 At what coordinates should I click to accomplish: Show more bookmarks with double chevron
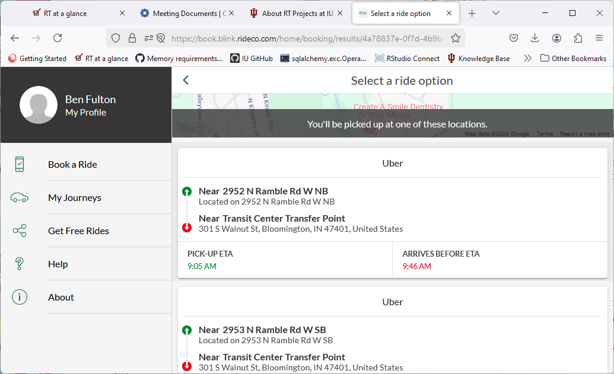tap(528, 58)
